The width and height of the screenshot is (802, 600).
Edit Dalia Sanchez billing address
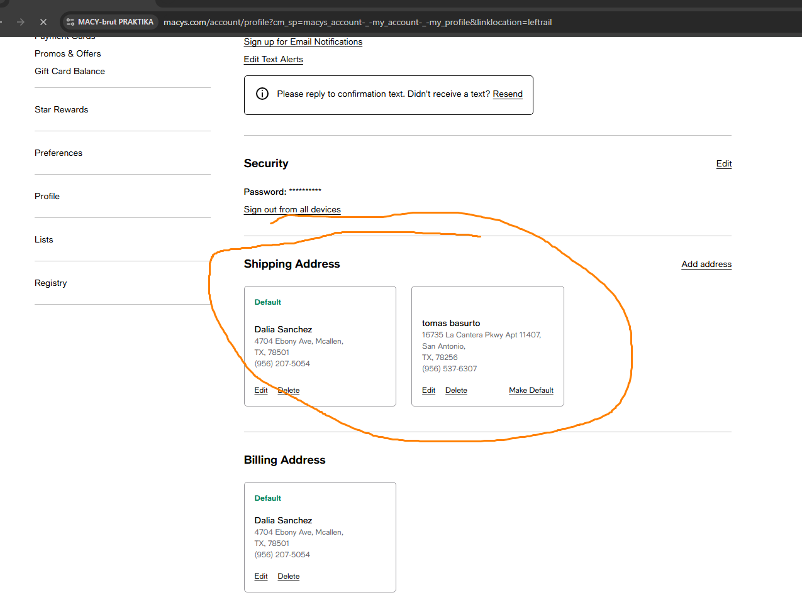click(261, 577)
